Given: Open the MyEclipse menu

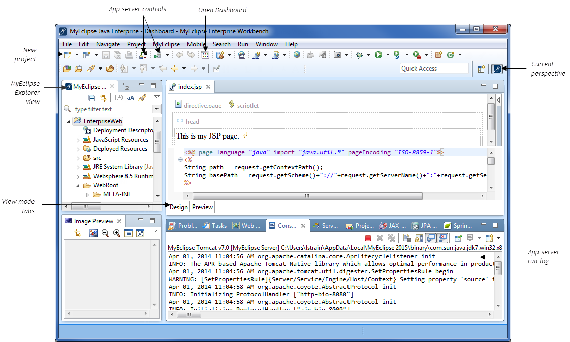Looking at the screenshot, I should pos(167,44).
